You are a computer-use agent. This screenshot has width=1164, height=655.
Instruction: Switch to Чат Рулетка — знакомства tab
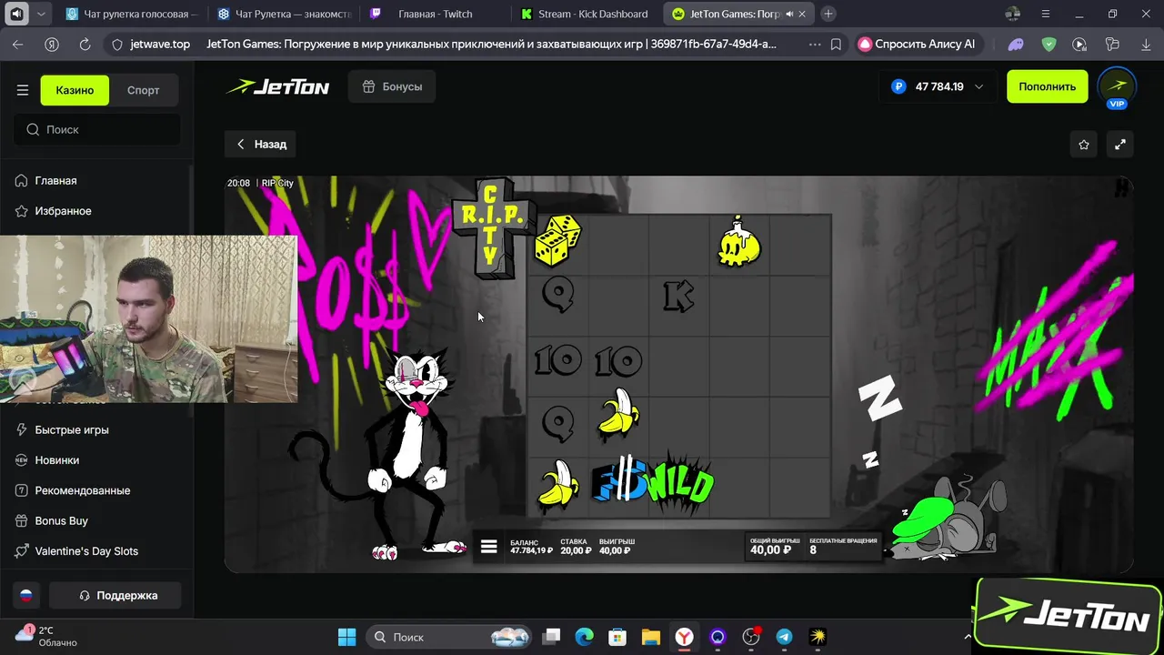[286, 14]
